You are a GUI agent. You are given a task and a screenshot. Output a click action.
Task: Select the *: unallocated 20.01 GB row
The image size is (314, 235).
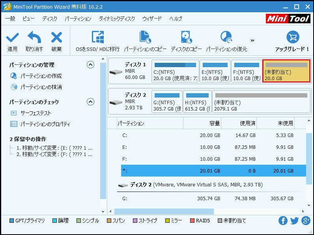213,171
